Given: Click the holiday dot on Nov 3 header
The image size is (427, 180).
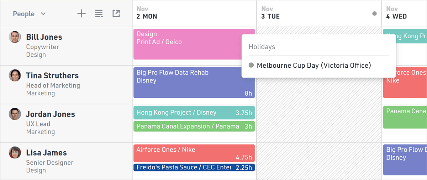Looking at the screenshot, I should click(x=374, y=13).
